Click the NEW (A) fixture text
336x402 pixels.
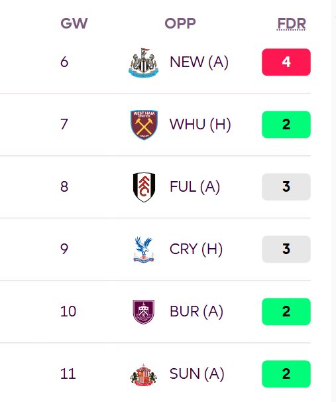click(x=199, y=62)
